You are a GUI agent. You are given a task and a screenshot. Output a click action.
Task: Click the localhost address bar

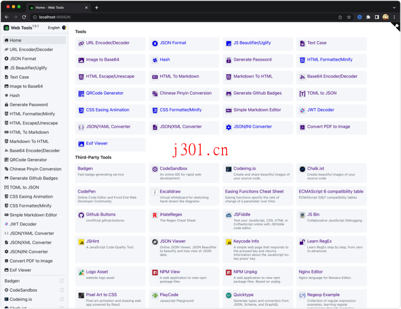tap(184, 17)
